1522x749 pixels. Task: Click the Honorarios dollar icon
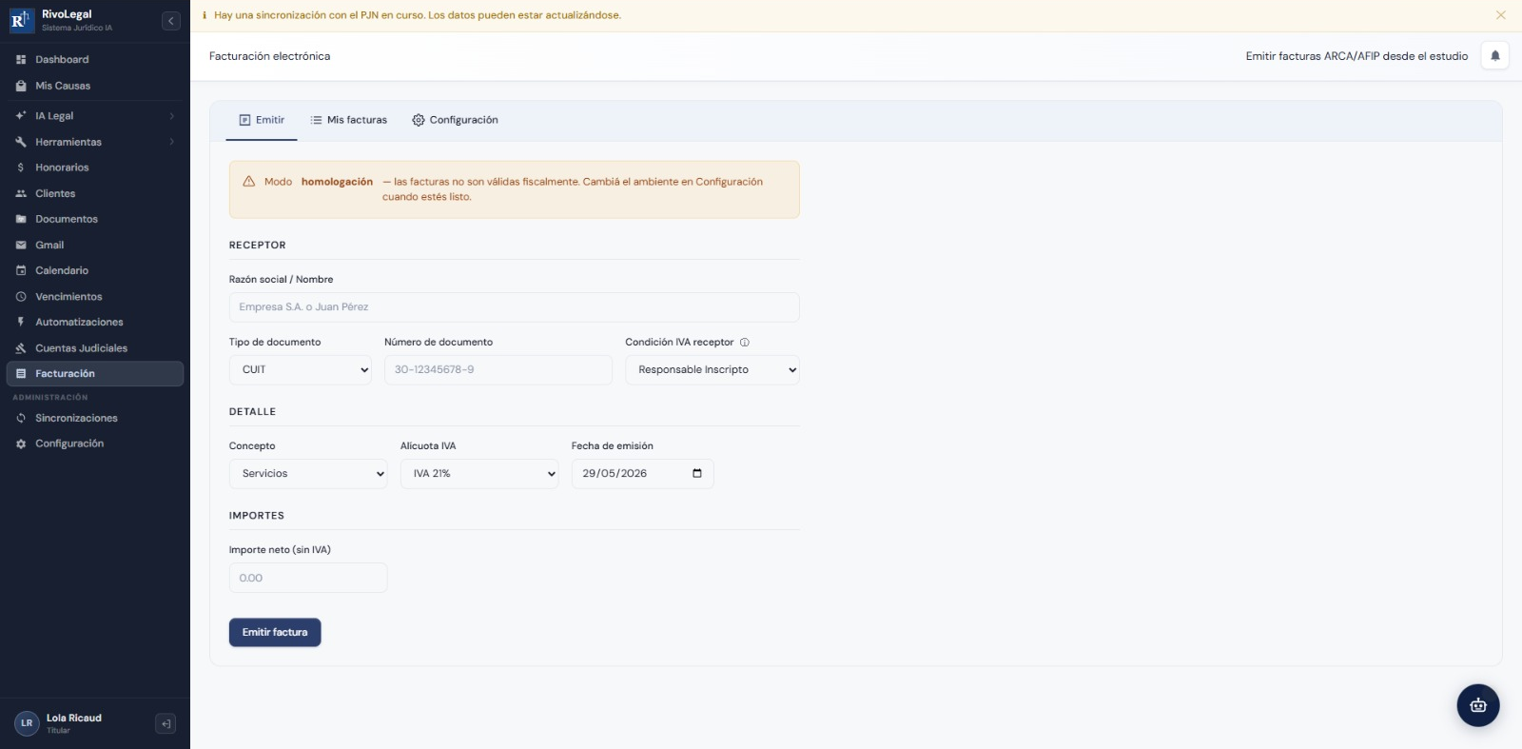coord(21,168)
